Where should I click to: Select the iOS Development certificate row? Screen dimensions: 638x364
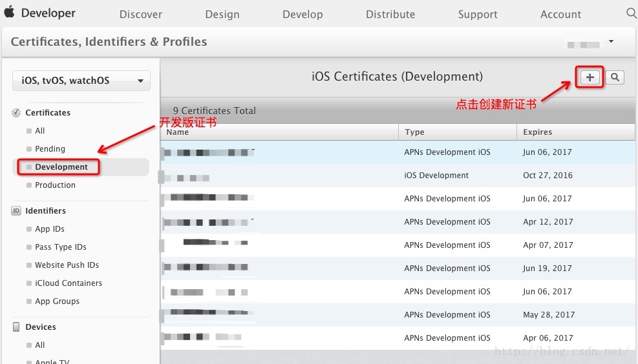click(x=398, y=176)
